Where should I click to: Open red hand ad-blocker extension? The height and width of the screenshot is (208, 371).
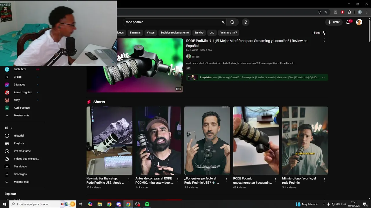(342, 12)
